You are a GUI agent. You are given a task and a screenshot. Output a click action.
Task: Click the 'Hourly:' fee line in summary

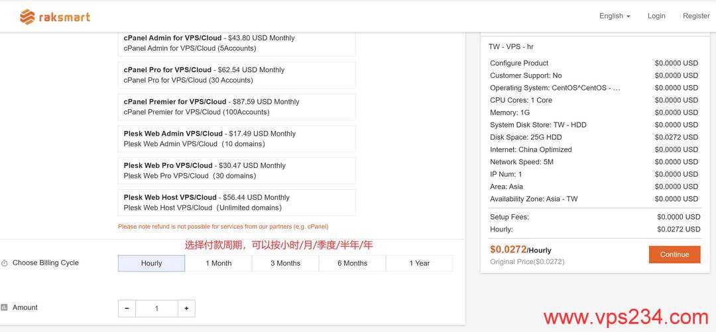pyautogui.click(x=595, y=229)
